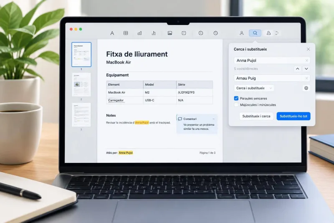Select page 2 thumbnail
This screenshot has height=223, width=334.
pos(81,84)
